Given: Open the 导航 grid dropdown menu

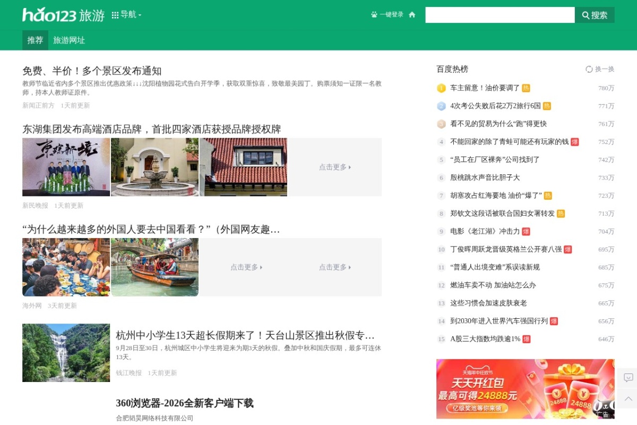Looking at the screenshot, I should click(x=126, y=15).
